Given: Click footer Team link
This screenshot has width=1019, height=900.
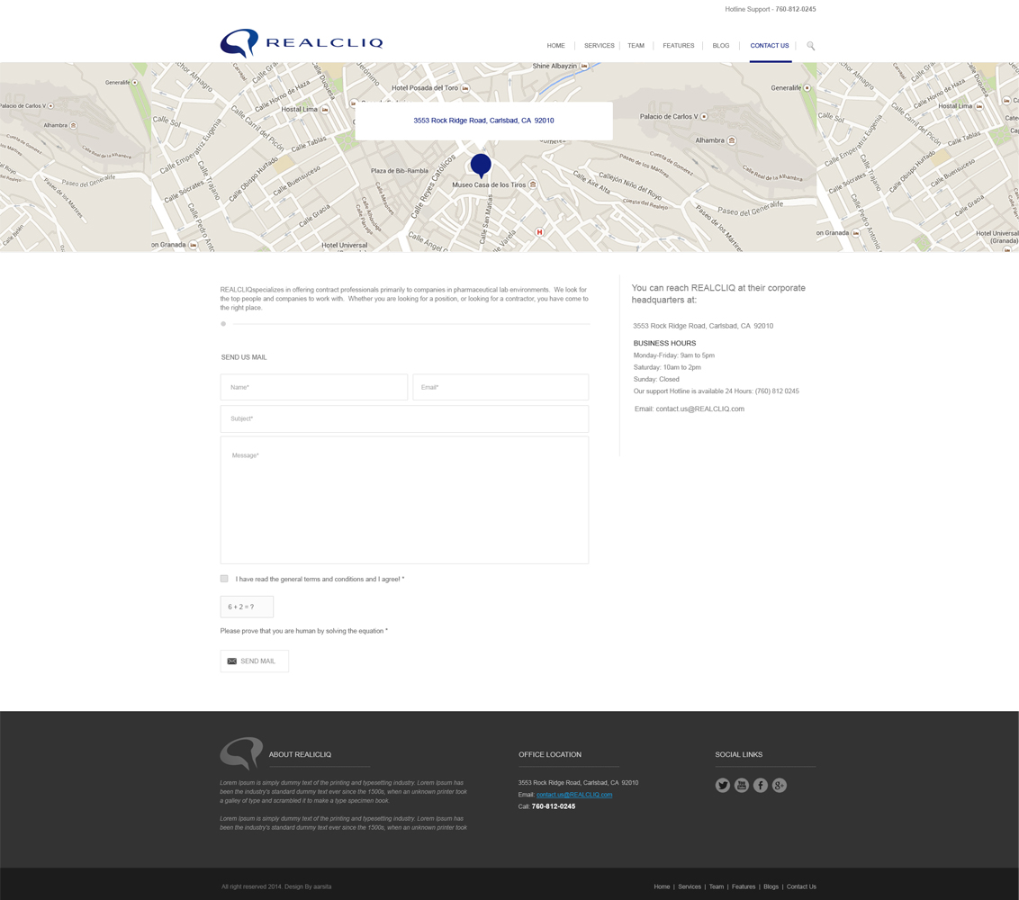Looking at the screenshot, I should pos(717,886).
